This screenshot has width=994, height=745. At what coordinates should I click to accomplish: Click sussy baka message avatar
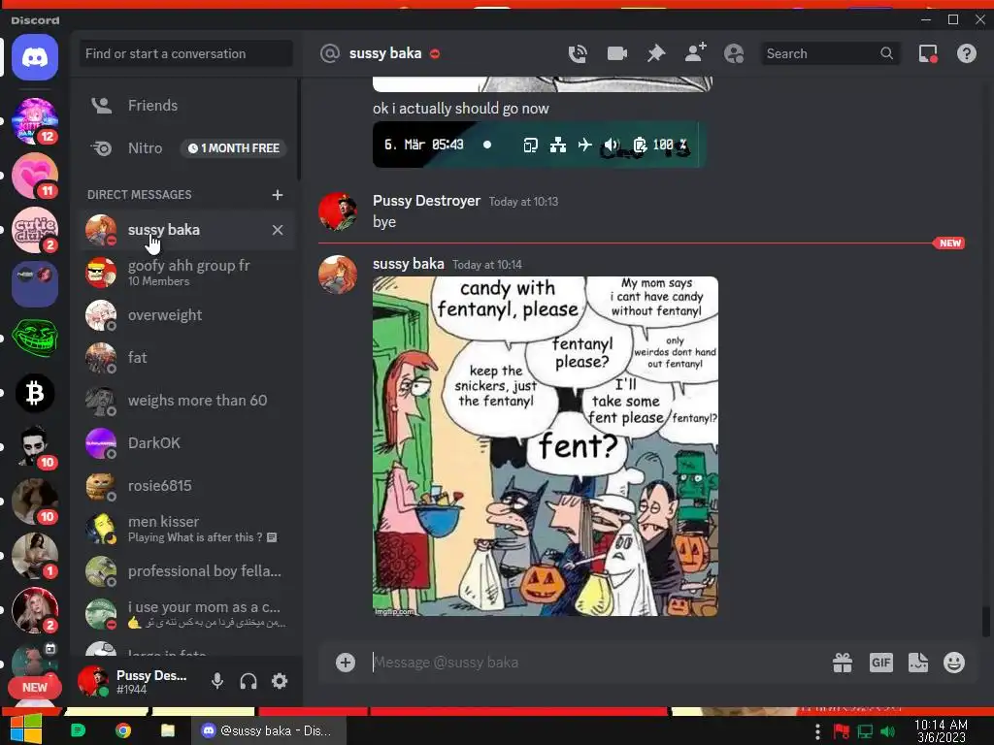[x=337, y=275]
